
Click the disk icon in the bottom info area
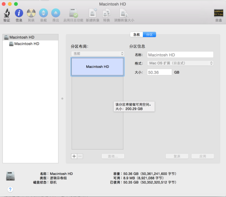[x=10, y=176]
